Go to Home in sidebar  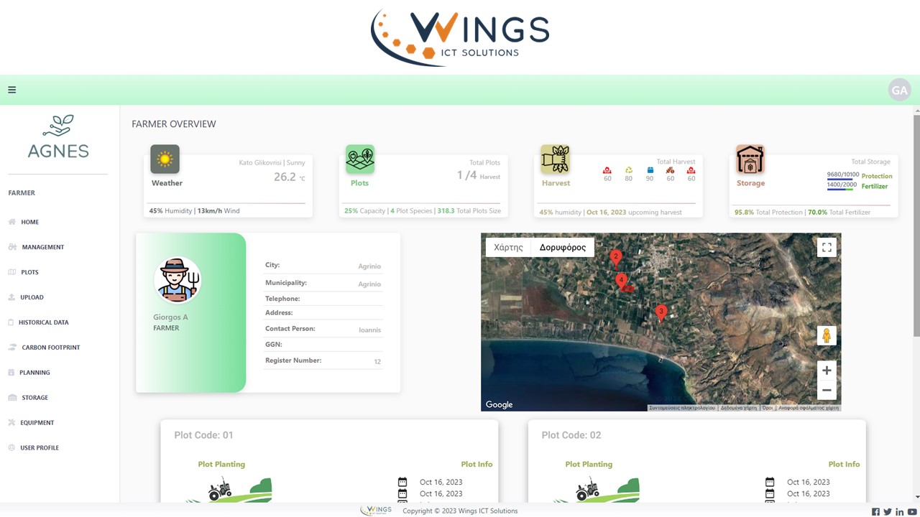coord(30,222)
